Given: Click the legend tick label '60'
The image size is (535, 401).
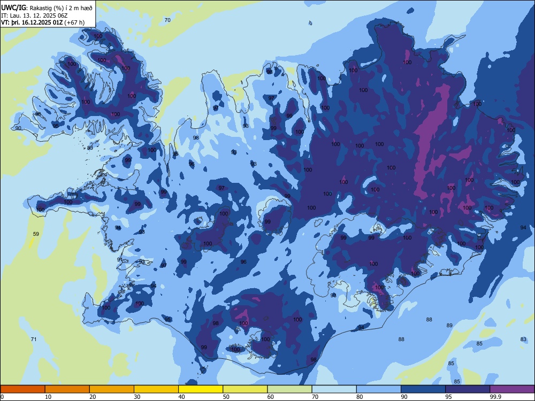Looking at the screenshot, I should click(271, 397).
